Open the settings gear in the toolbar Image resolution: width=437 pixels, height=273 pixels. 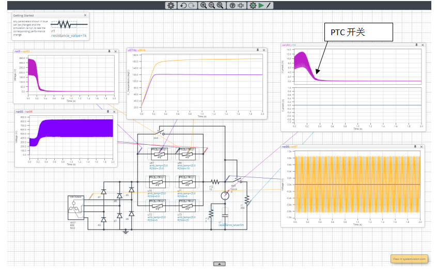click(x=171, y=5)
